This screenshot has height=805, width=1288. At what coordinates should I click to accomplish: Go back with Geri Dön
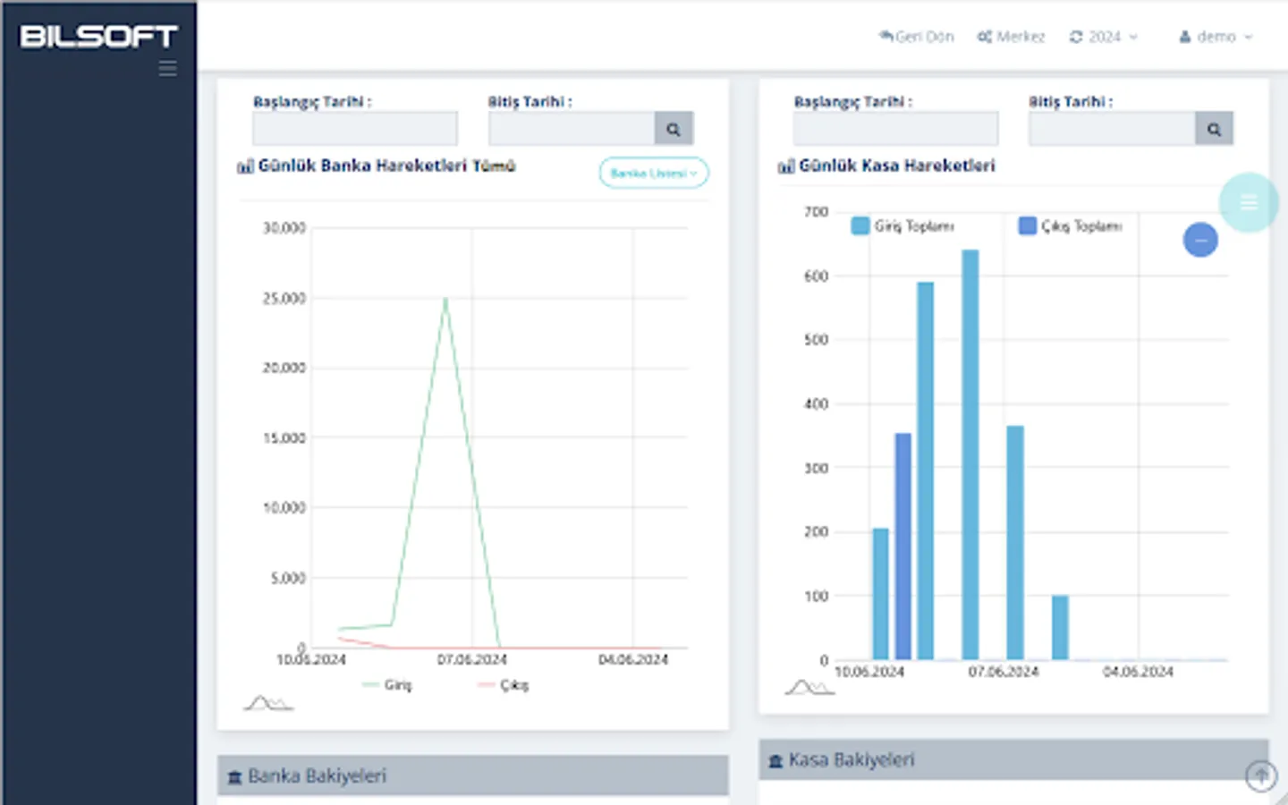tap(917, 37)
